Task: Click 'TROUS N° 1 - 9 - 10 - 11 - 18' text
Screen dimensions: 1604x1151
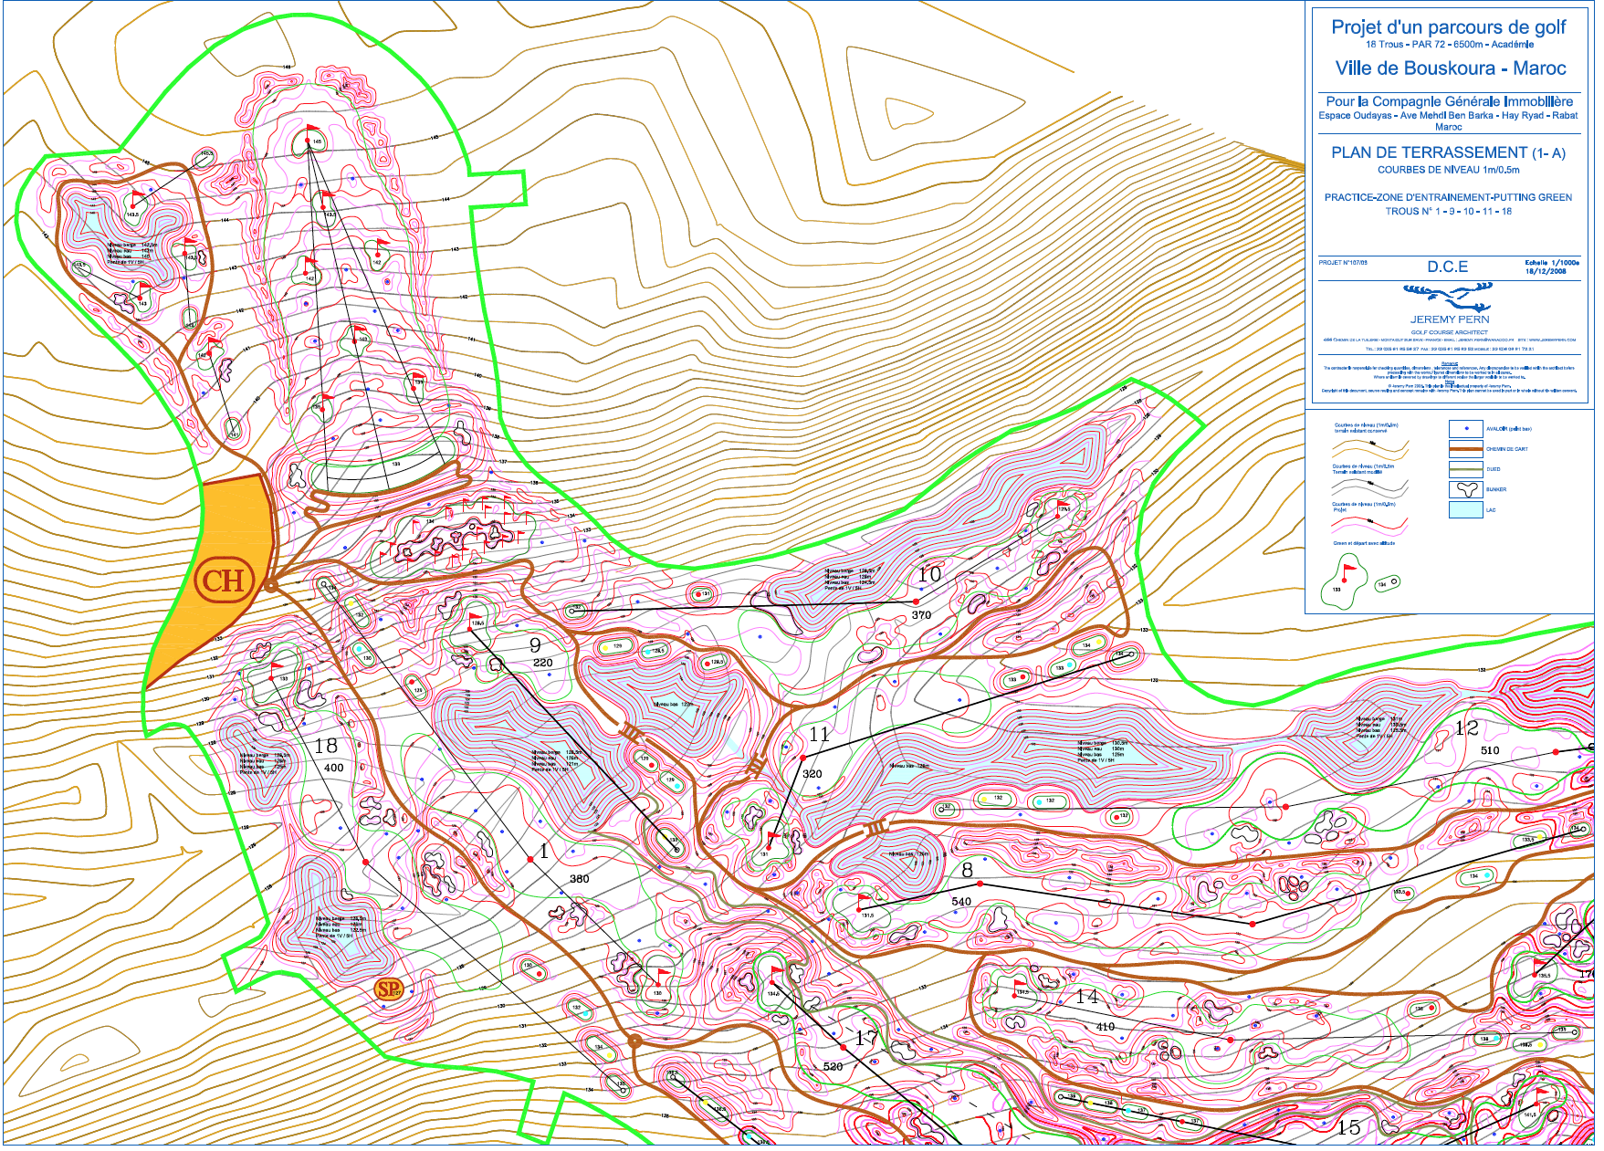Action: [x=1448, y=211]
